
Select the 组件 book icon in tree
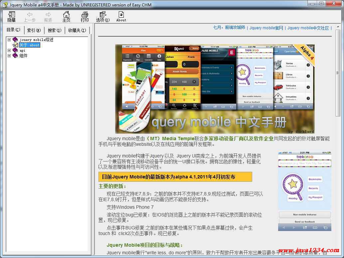coord(15,56)
